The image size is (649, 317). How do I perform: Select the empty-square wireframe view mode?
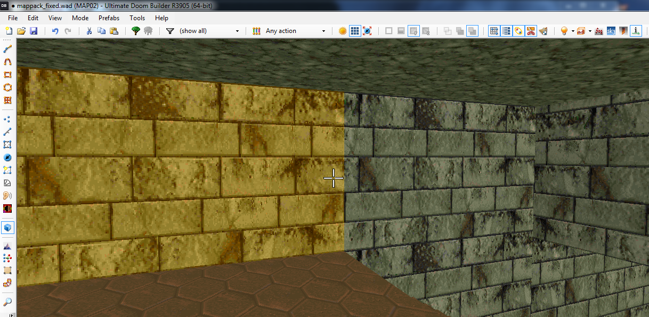pyautogui.click(x=388, y=31)
